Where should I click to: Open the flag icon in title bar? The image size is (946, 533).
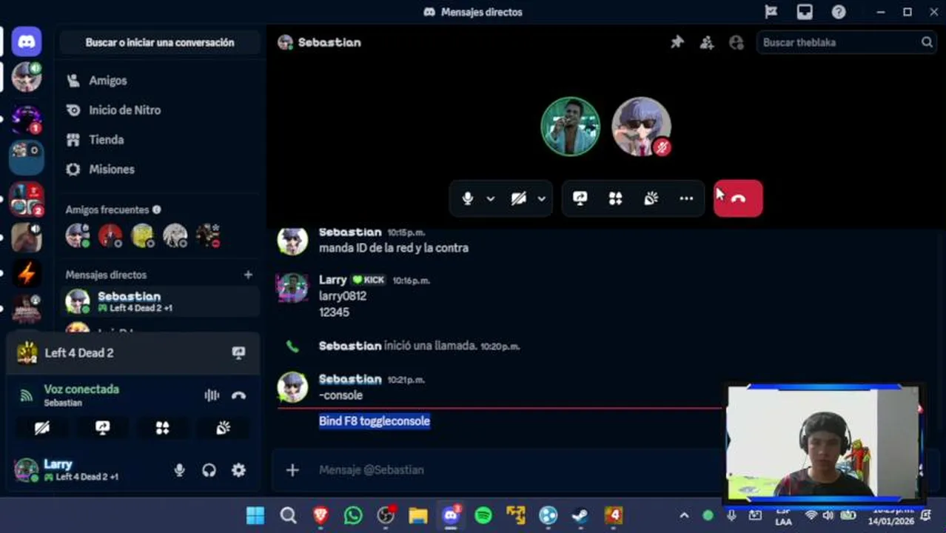pyautogui.click(x=771, y=12)
